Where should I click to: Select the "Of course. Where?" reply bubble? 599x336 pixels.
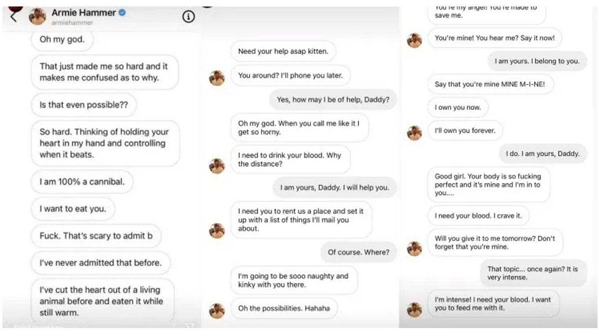358,252
